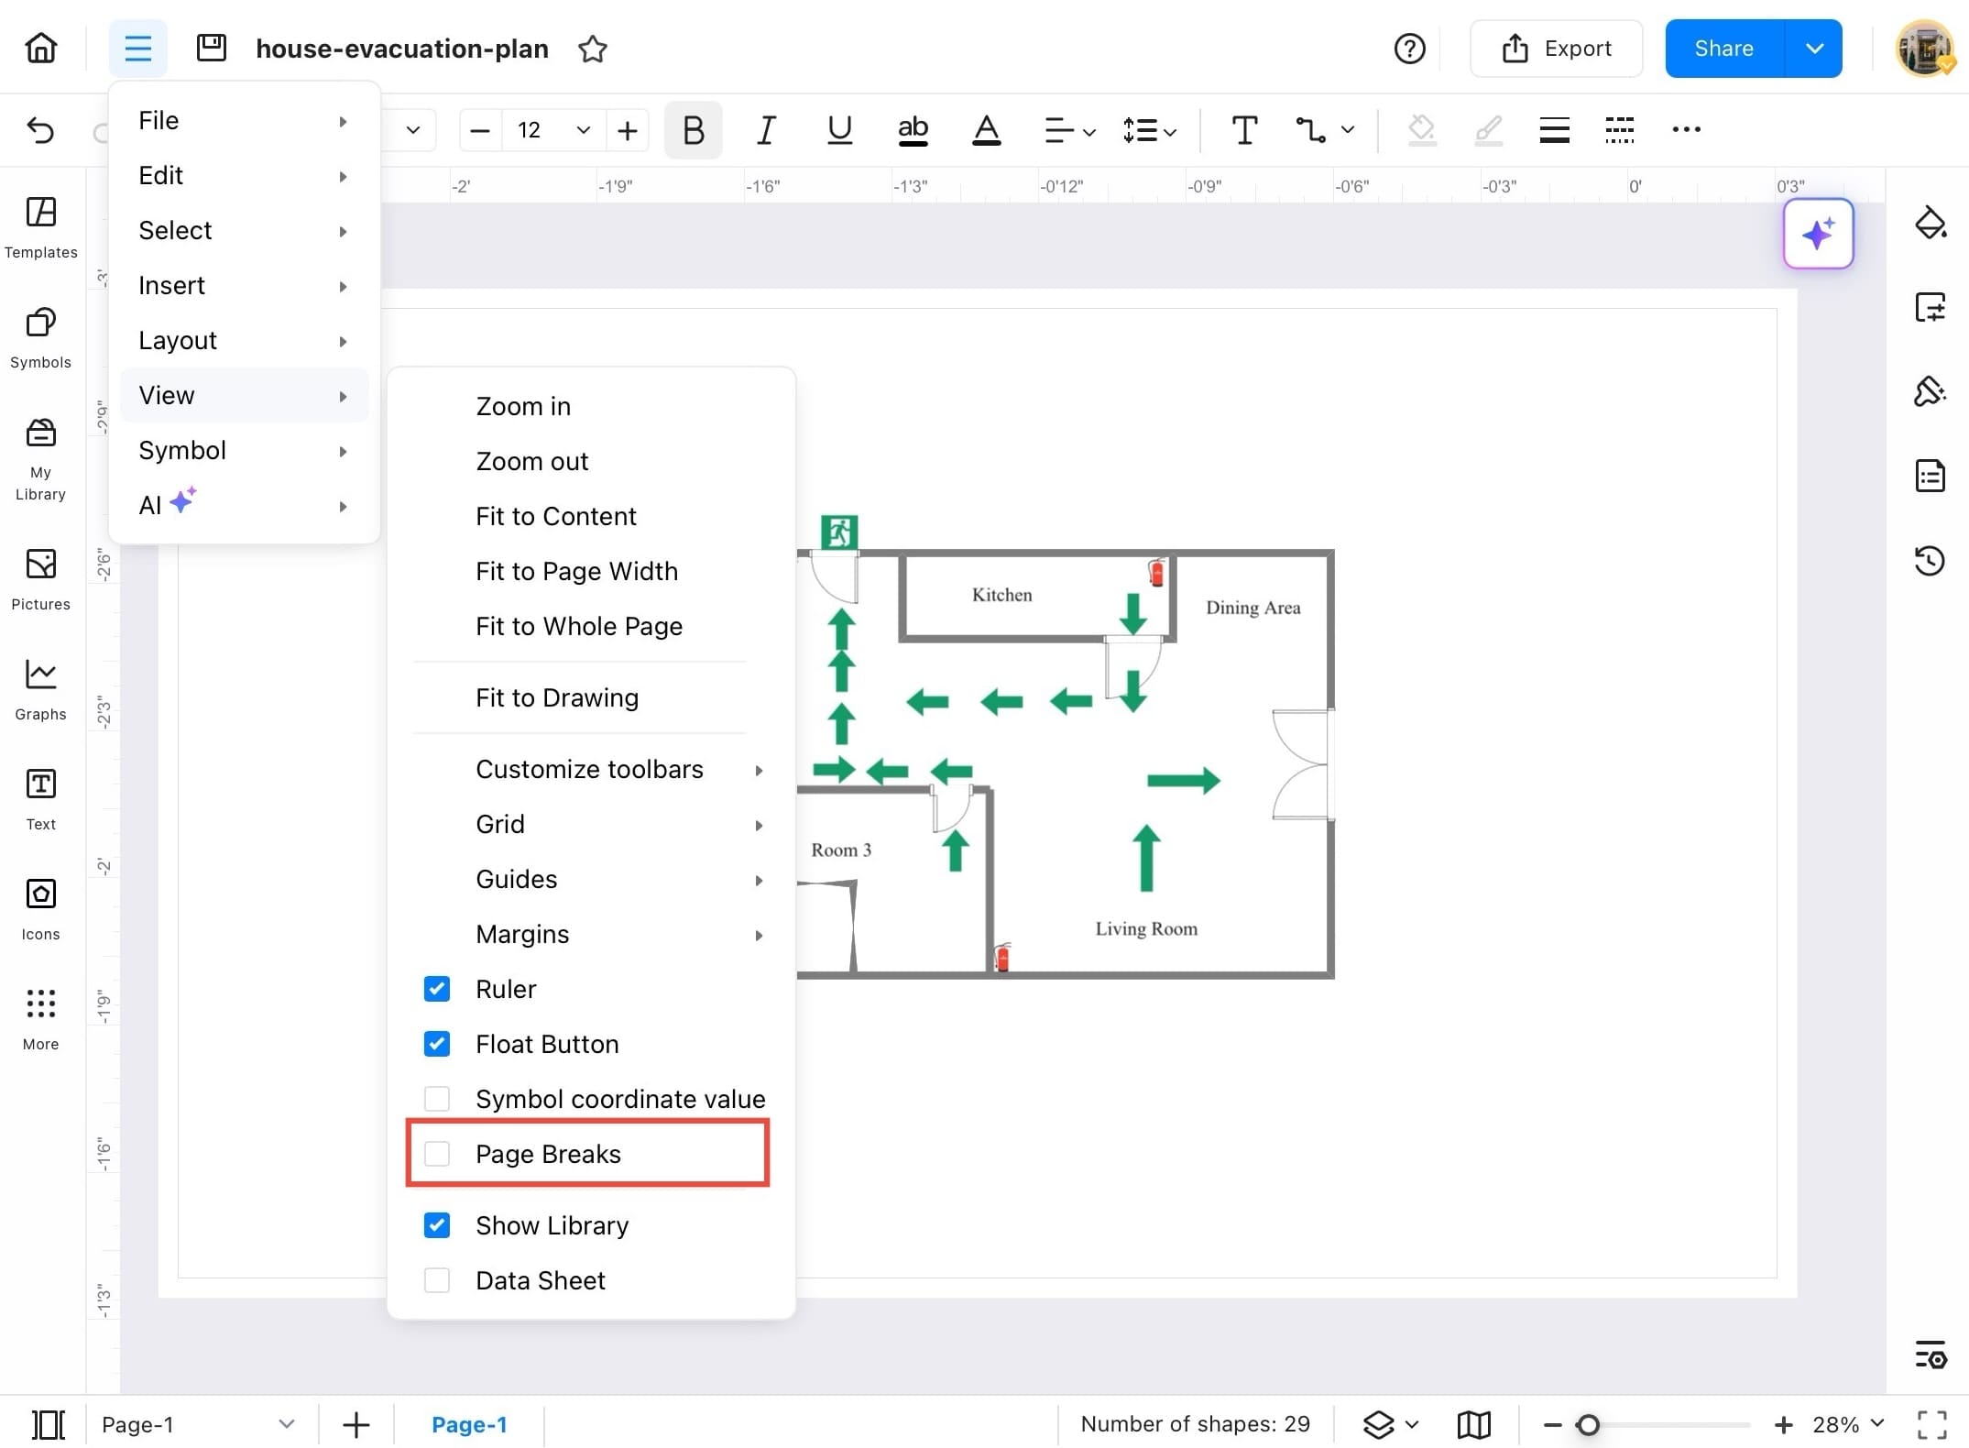The width and height of the screenshot is (1969, 1448).
Task: Add a new page with the plus button
Action: coord(355,1424)
